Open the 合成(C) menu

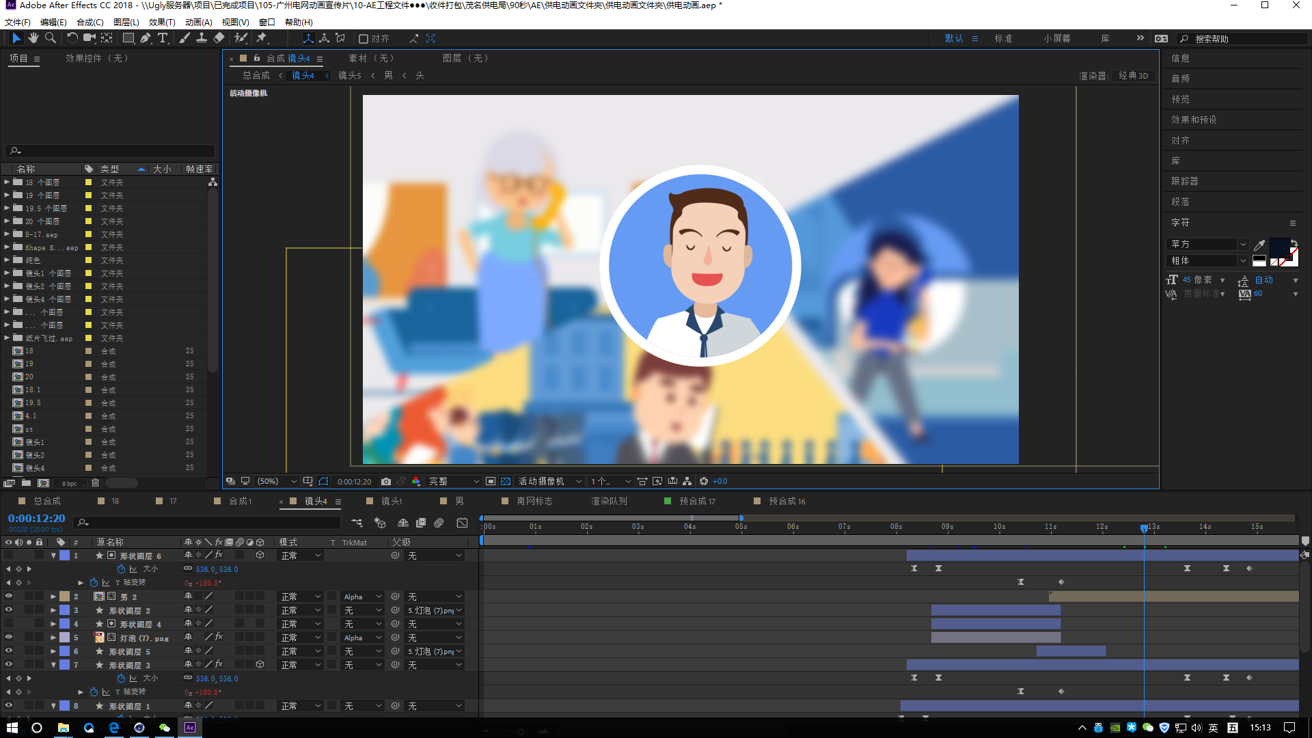pos(90,22)
